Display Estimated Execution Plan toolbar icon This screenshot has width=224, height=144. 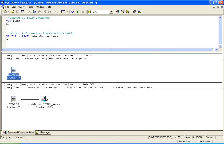[118, 12]
